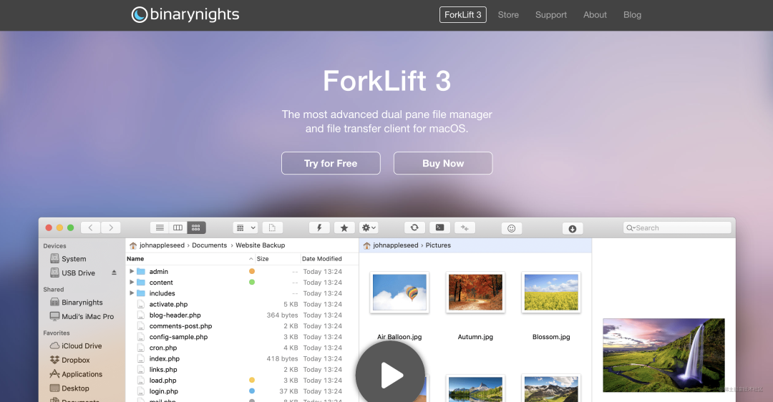This screenshot has width=773, height=402.
Task: Open the downloads activity icon
Action: pos(573,228)
